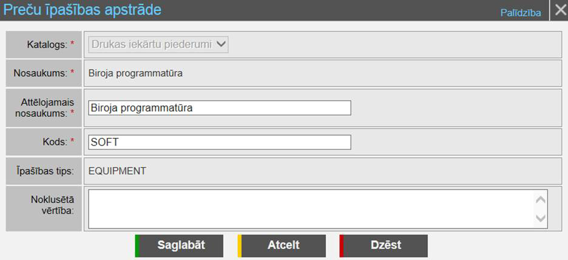
Task: Focus the Kods input containing SOFT
Action: (x=219, y=142)
